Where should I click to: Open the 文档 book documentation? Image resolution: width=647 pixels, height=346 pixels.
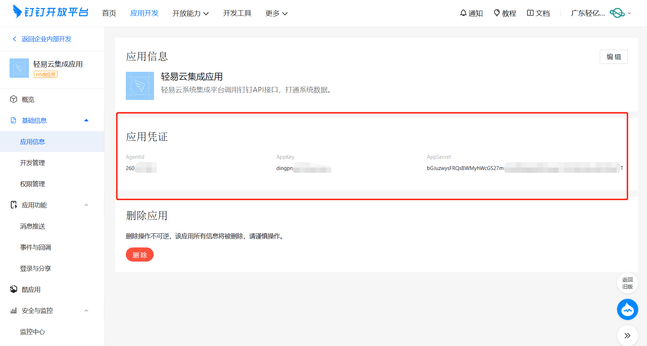pos(538,13)
